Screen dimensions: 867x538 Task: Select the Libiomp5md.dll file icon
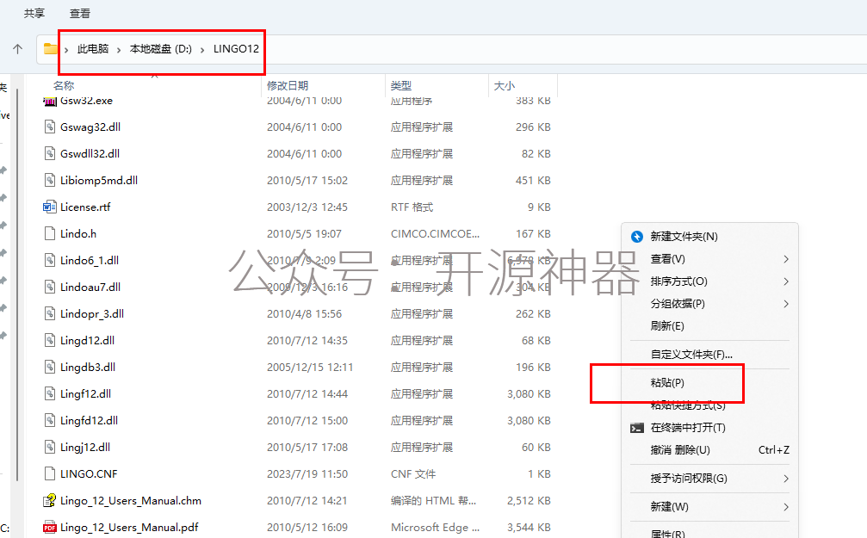50,180
